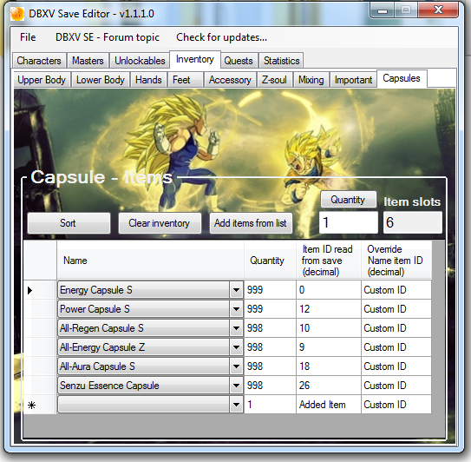Click Override Name item ID column header

pyautogui.click(x=396, y=261)
